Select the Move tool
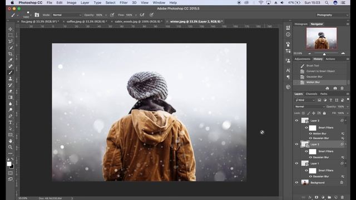356x200 pixels. coord(11,29)
